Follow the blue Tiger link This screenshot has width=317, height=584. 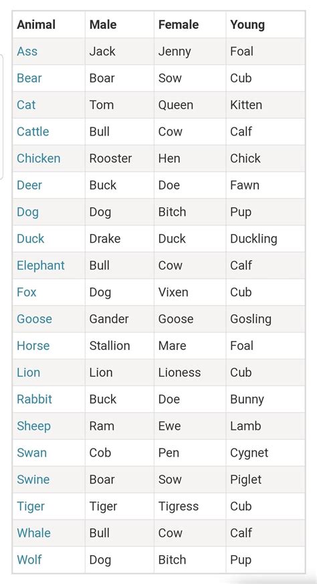click(x=31, y=507)
